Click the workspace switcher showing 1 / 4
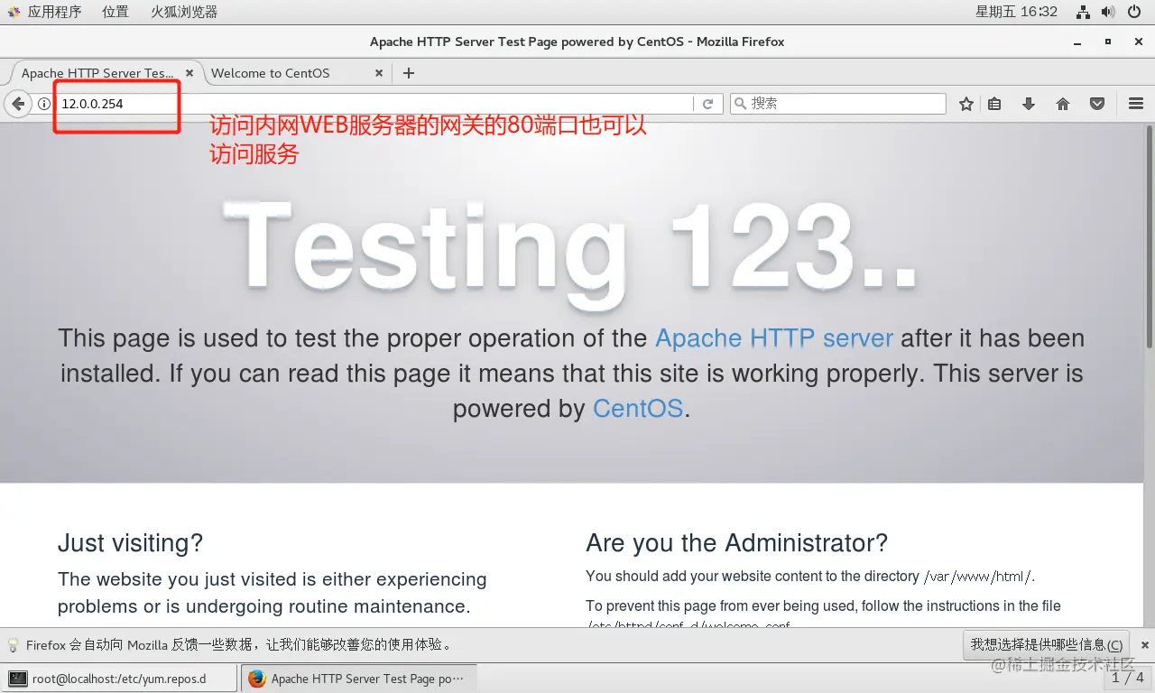 tap(1127, 678)
